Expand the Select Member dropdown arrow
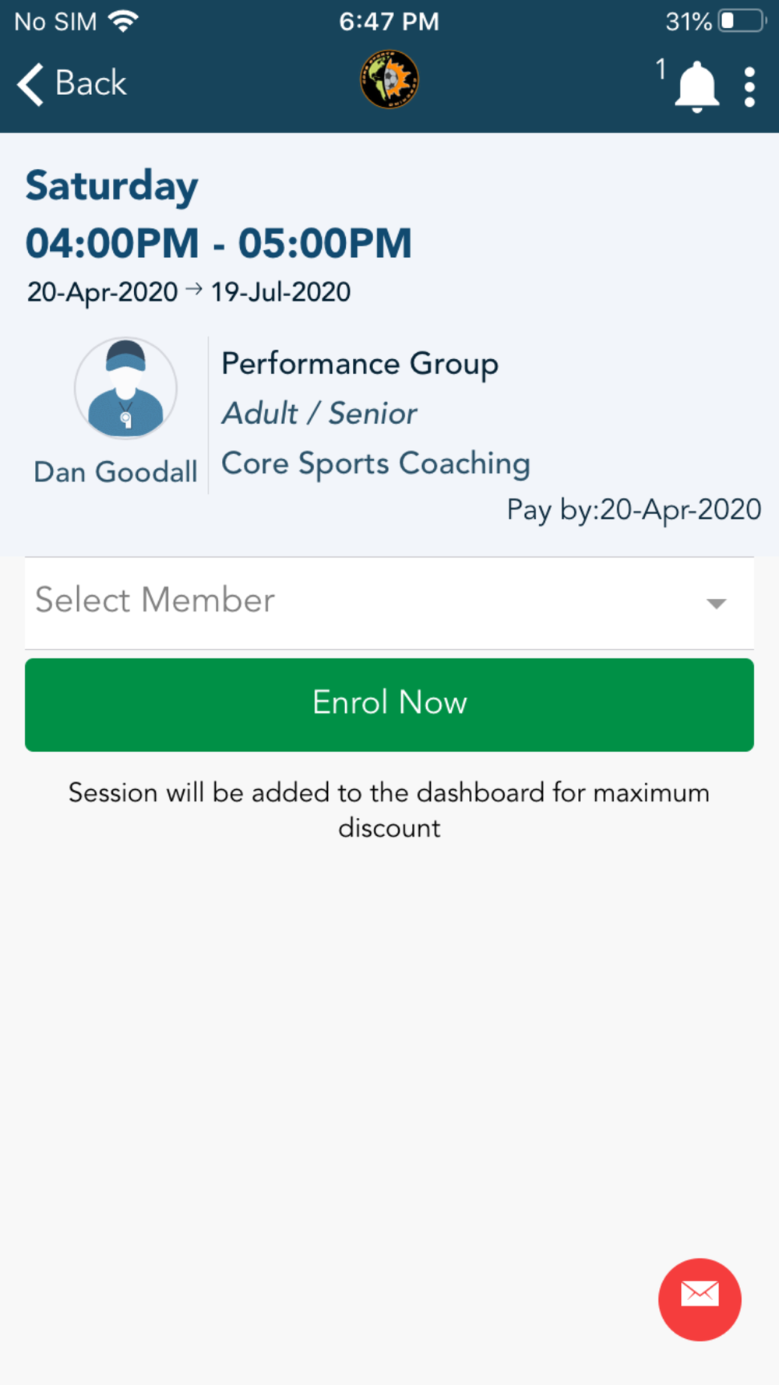779x1385 pixels. click(716, 603)
